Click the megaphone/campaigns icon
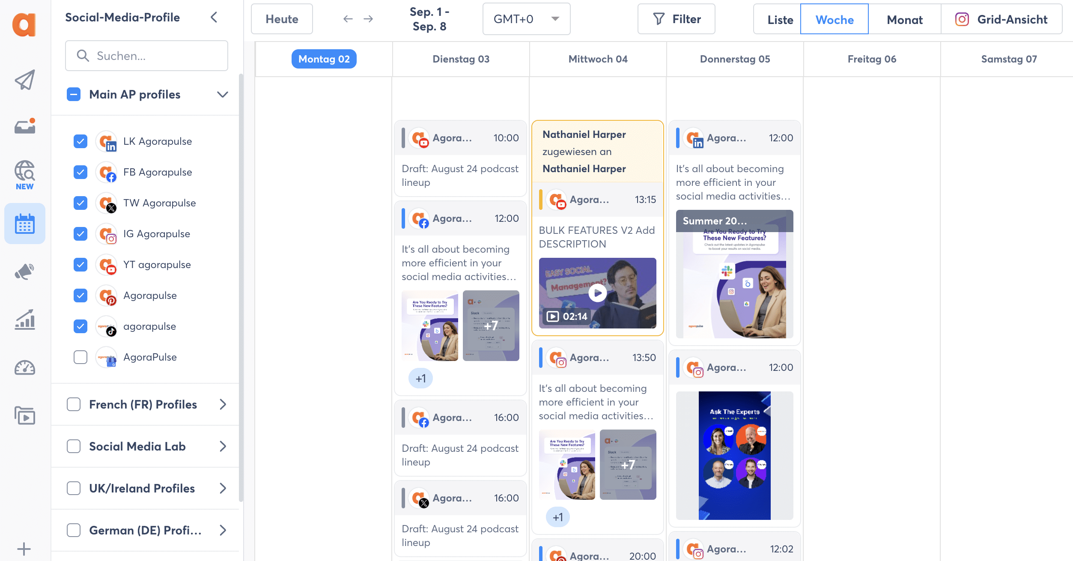The height and width of the screenshot is (561, 1073). click(x=24, y=271)
